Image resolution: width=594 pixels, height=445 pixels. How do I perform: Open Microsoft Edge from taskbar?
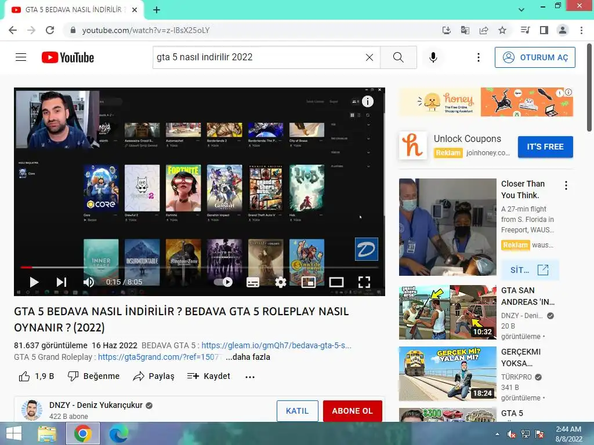(118, 433)
